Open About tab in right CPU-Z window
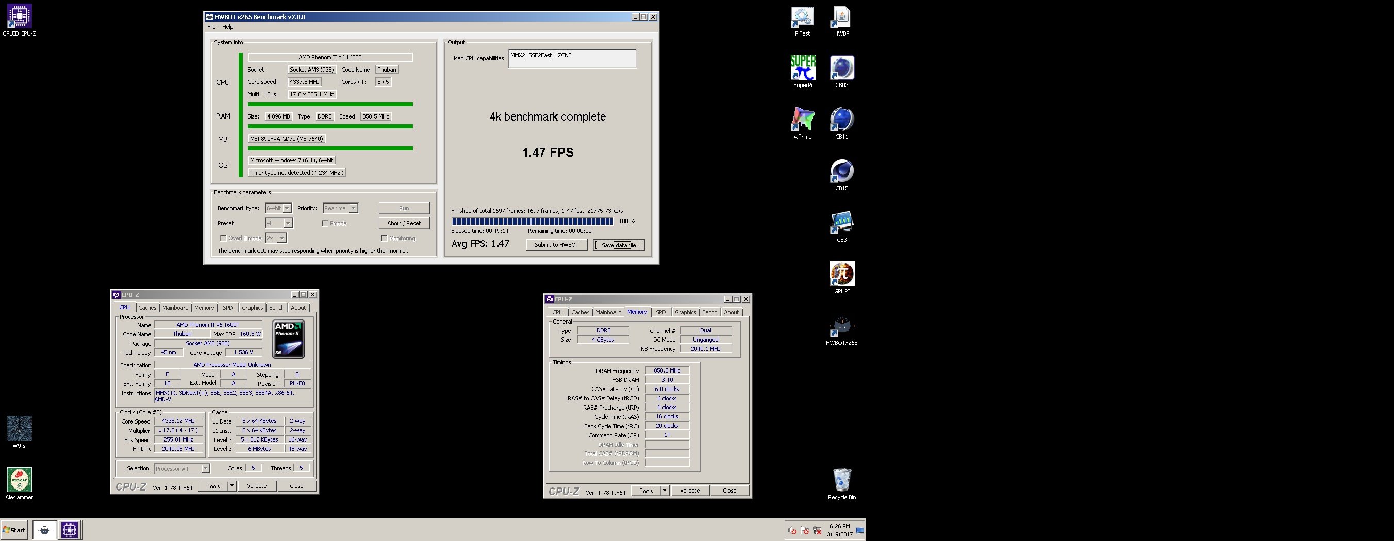 (731, 312)
